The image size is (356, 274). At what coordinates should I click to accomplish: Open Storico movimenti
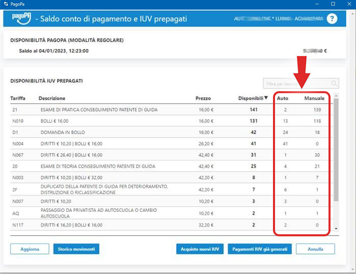[x=76, y=249]
